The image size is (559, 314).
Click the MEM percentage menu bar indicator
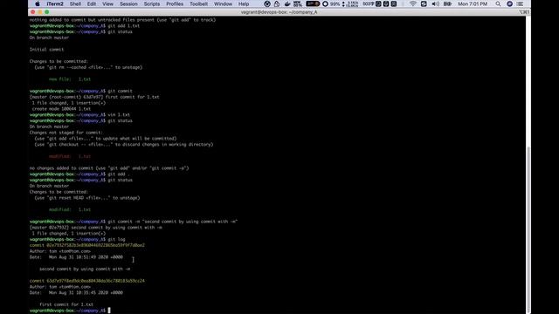coord(298,3)
